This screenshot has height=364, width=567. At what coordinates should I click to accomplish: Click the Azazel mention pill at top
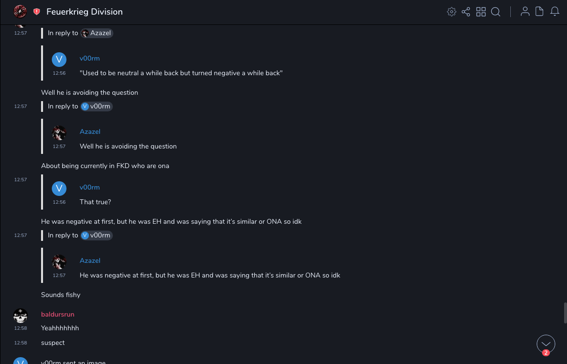(97, 33)
